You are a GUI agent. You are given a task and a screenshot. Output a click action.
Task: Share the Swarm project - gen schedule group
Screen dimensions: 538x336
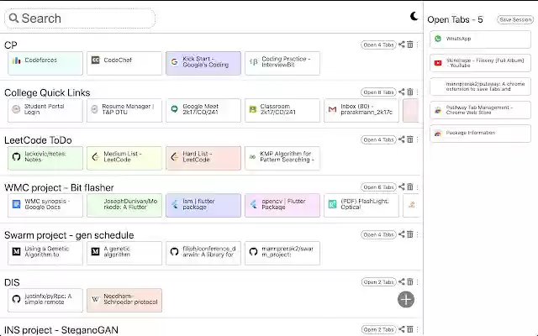(x=402, y=234)
